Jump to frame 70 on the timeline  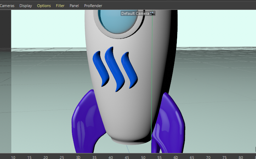point(208,157)
